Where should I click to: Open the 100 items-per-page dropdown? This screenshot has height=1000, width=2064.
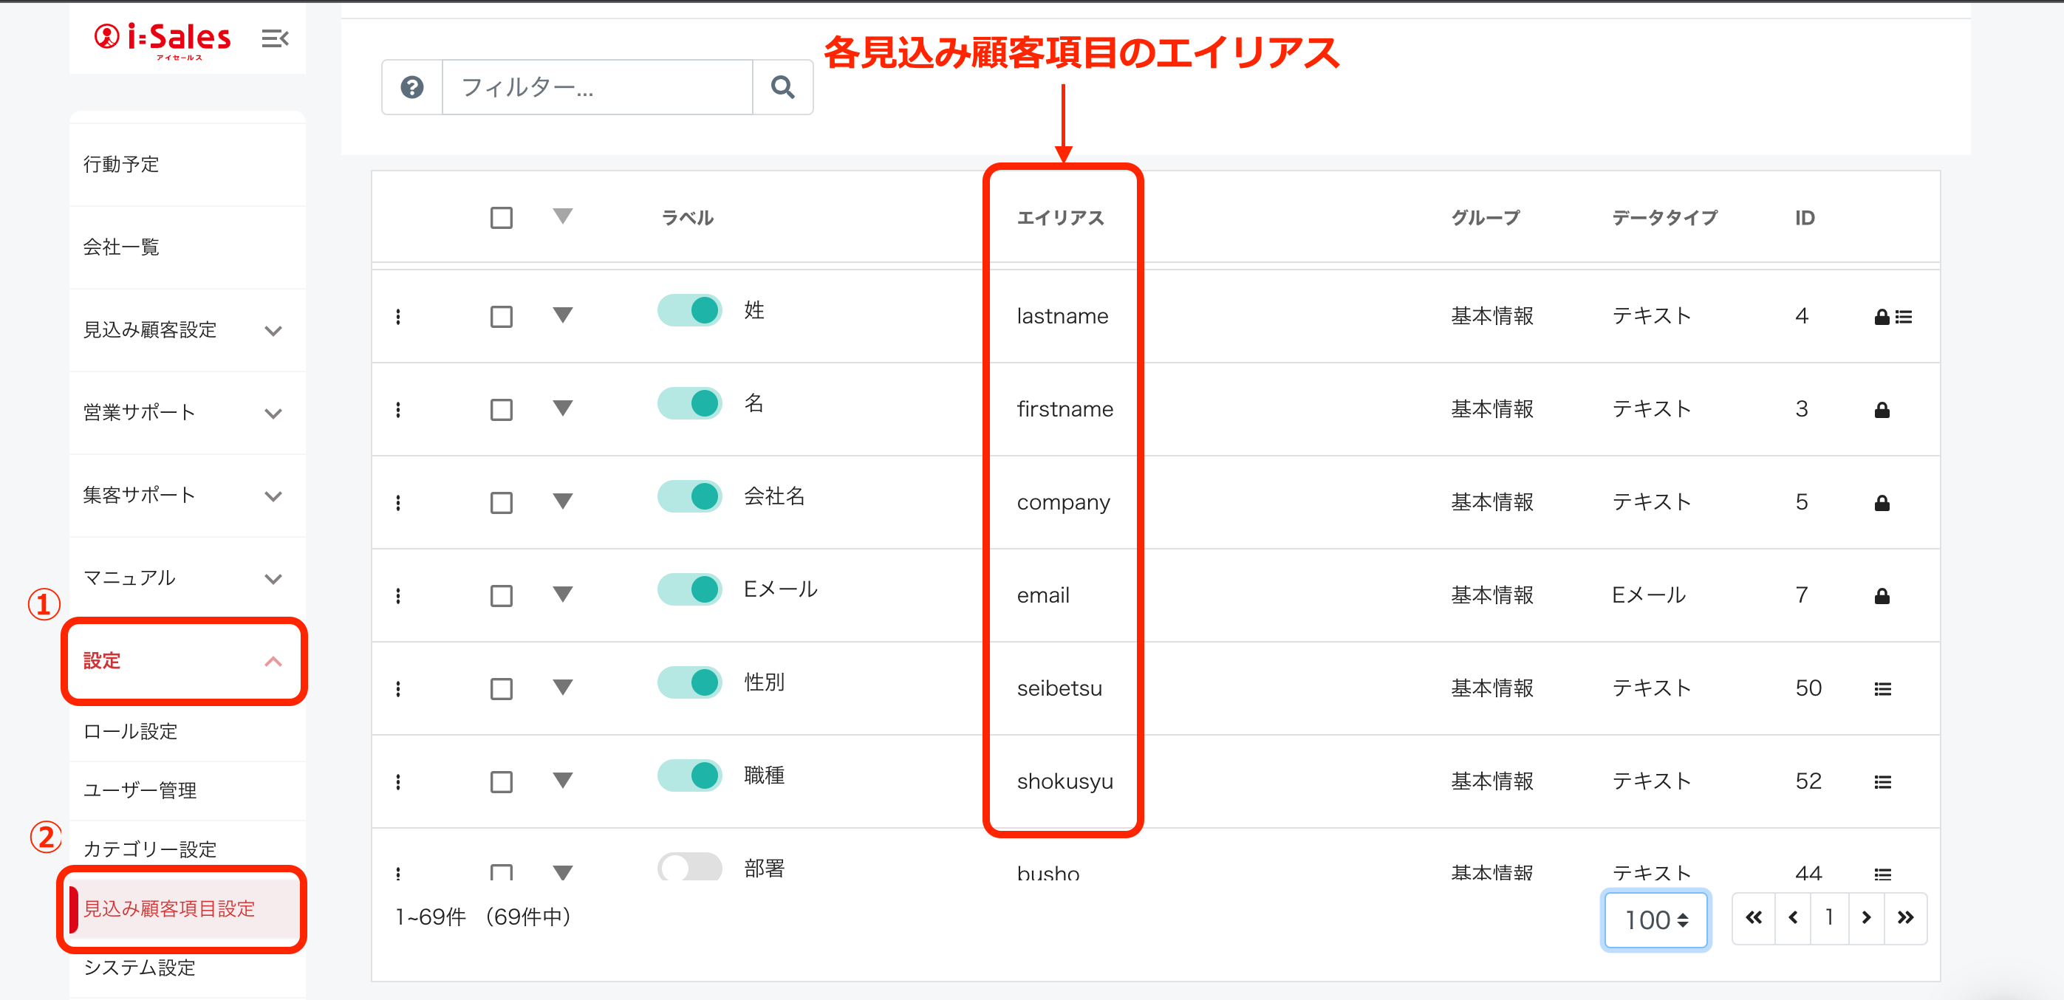1655,919
